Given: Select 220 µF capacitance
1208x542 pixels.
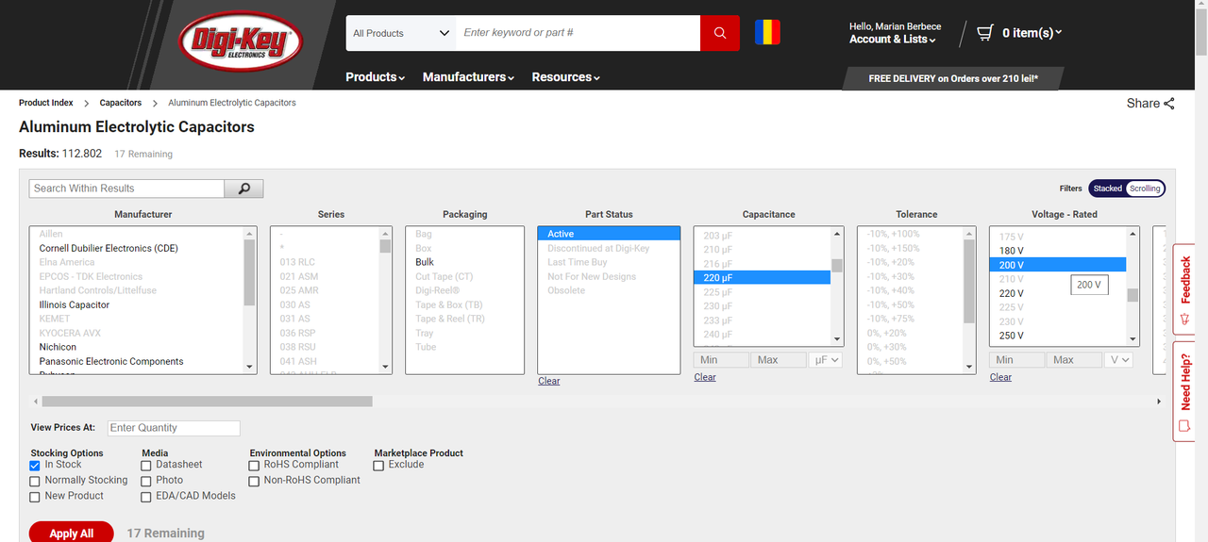Looking at the screenshot, I should [762, 278].
